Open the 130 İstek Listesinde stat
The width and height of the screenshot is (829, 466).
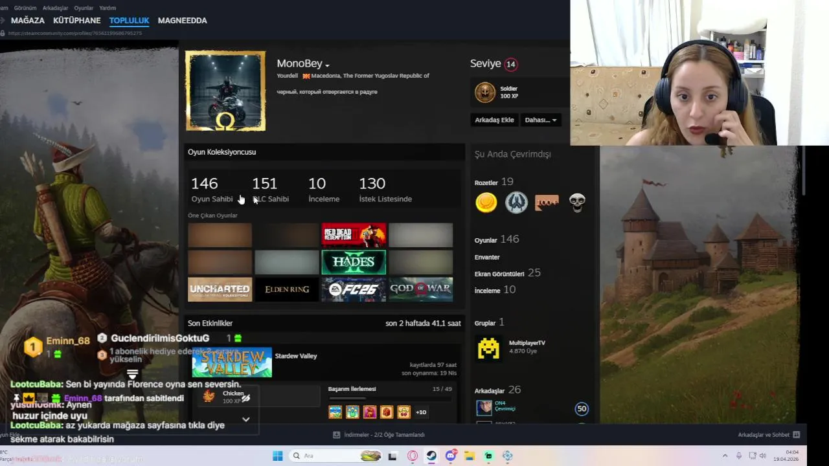[385, 190]
